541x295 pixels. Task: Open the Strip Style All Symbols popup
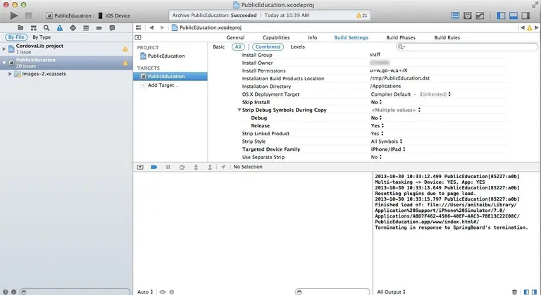tap(387, 142)
